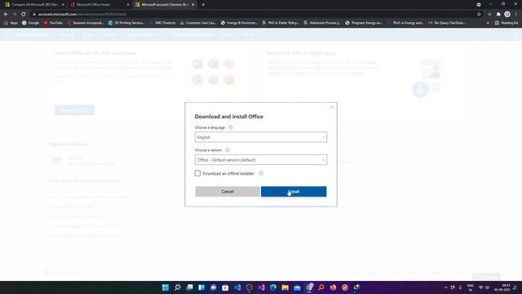Viewport: 522px width, 294px height.
Task: Click the Install button in the dialog
Action: (x=294, y=192)
